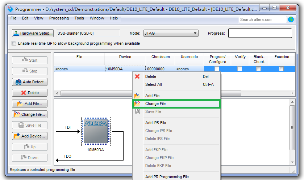Open Hardware Setup dialog
The image size is (304, 180).
point(33,33)
